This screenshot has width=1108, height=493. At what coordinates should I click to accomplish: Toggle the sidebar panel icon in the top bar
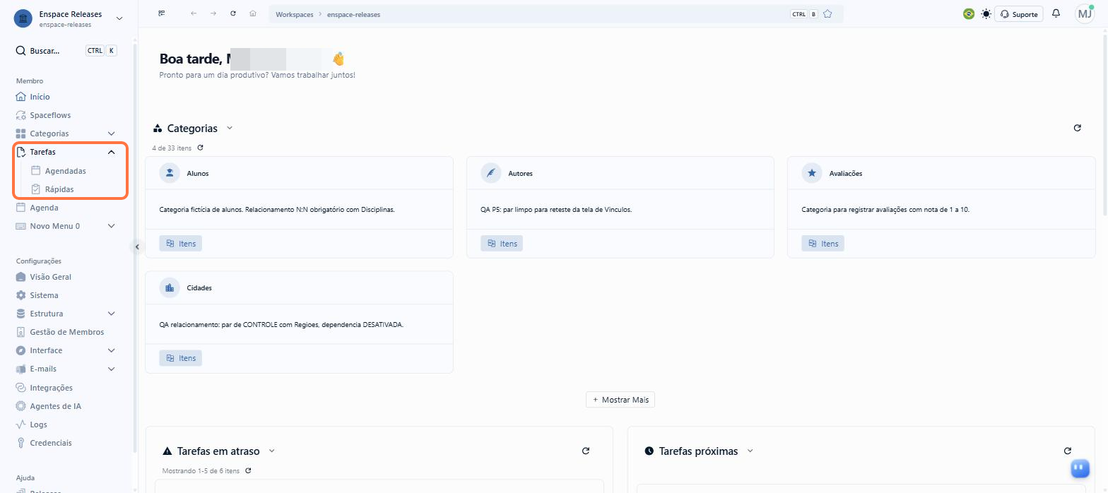tap(162, 13)
